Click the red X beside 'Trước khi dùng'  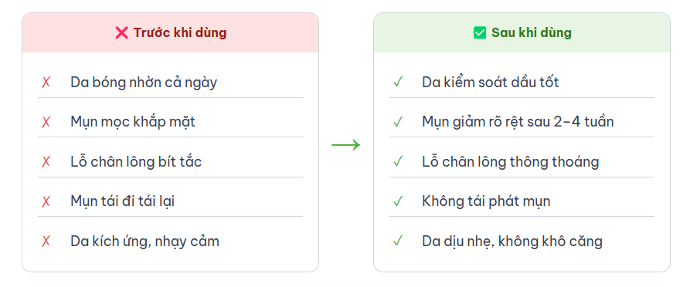coord(121,33)
